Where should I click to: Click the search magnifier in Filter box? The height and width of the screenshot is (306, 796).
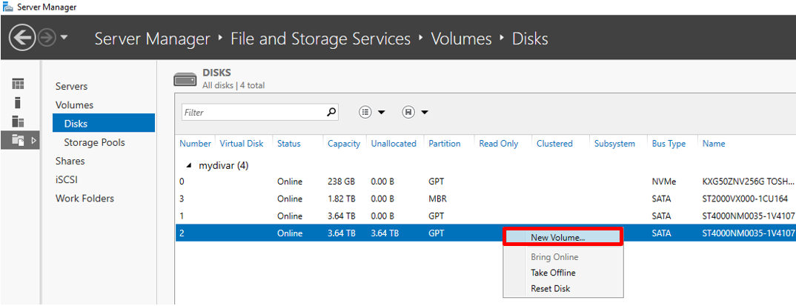pyautogui.click(x=331, y=113)
